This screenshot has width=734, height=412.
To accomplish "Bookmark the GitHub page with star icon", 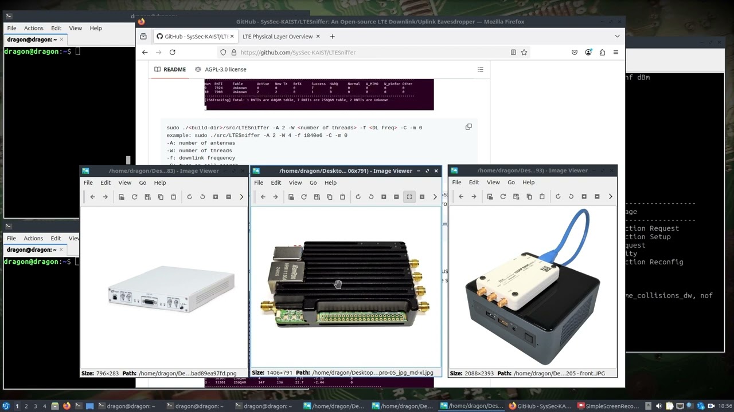I will tap(524, 52).
